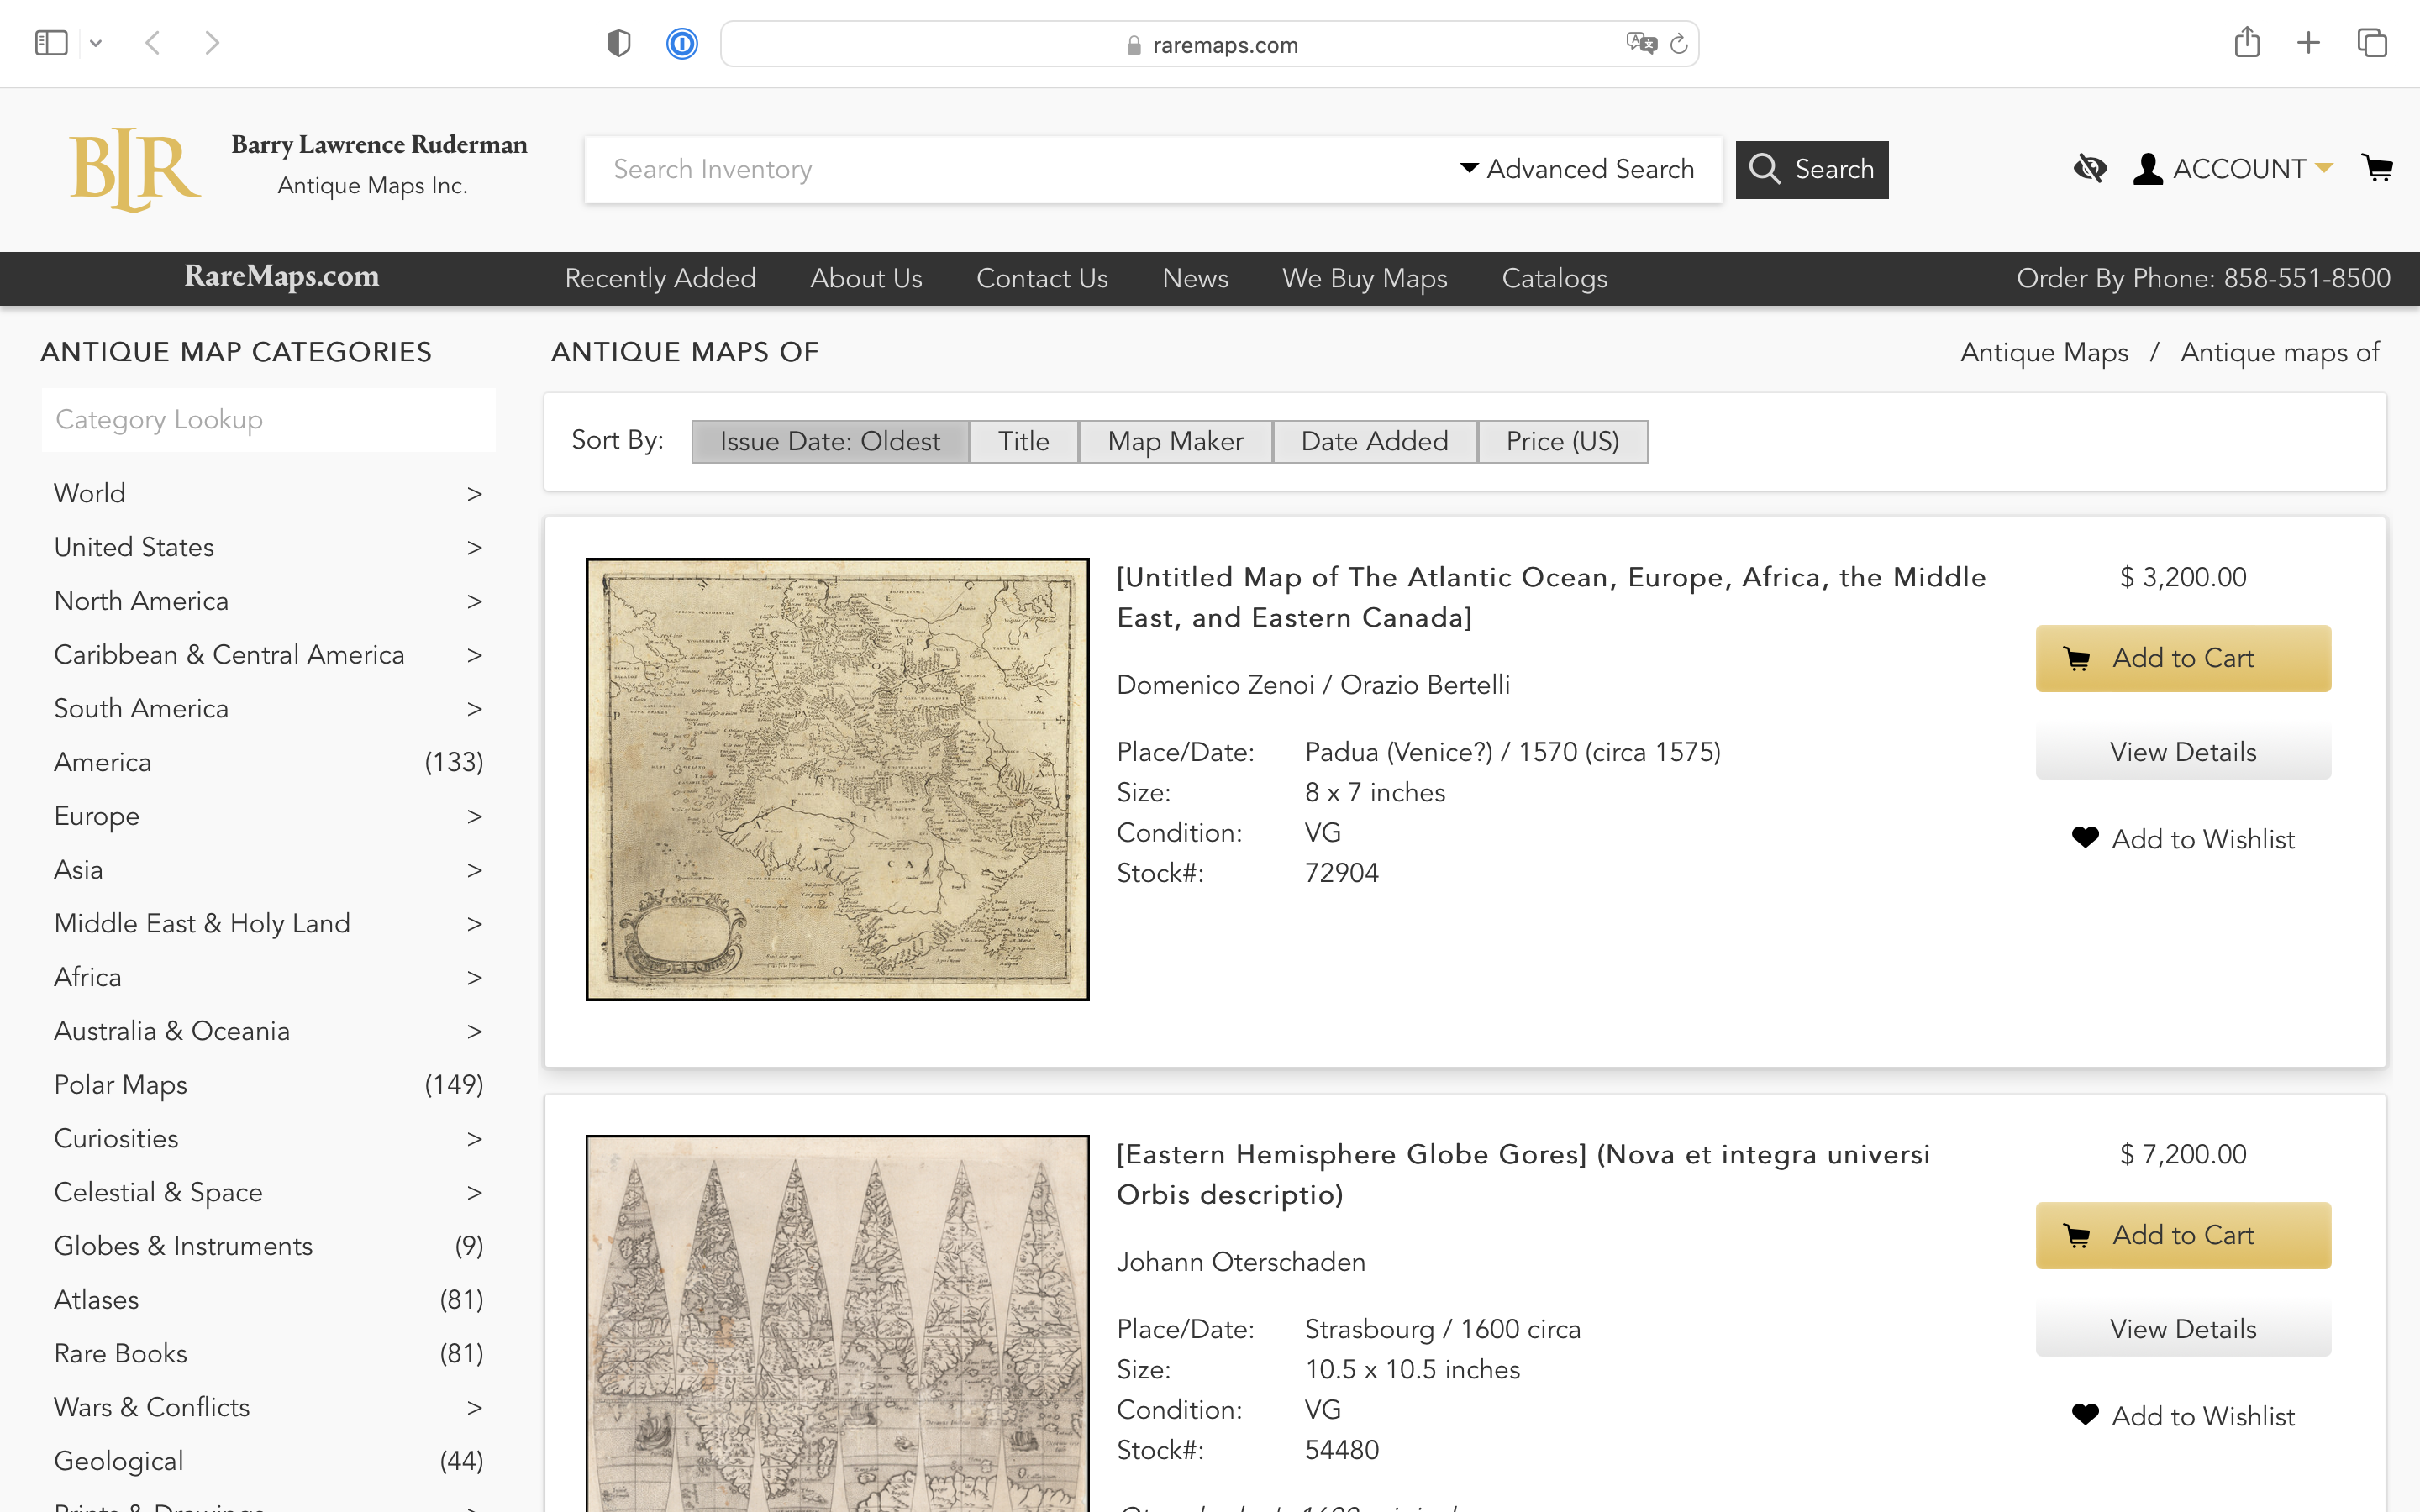This screenshot has width=2420, height=1512.
Task: Open the Atlases category
Action: tap(268, 1300)
